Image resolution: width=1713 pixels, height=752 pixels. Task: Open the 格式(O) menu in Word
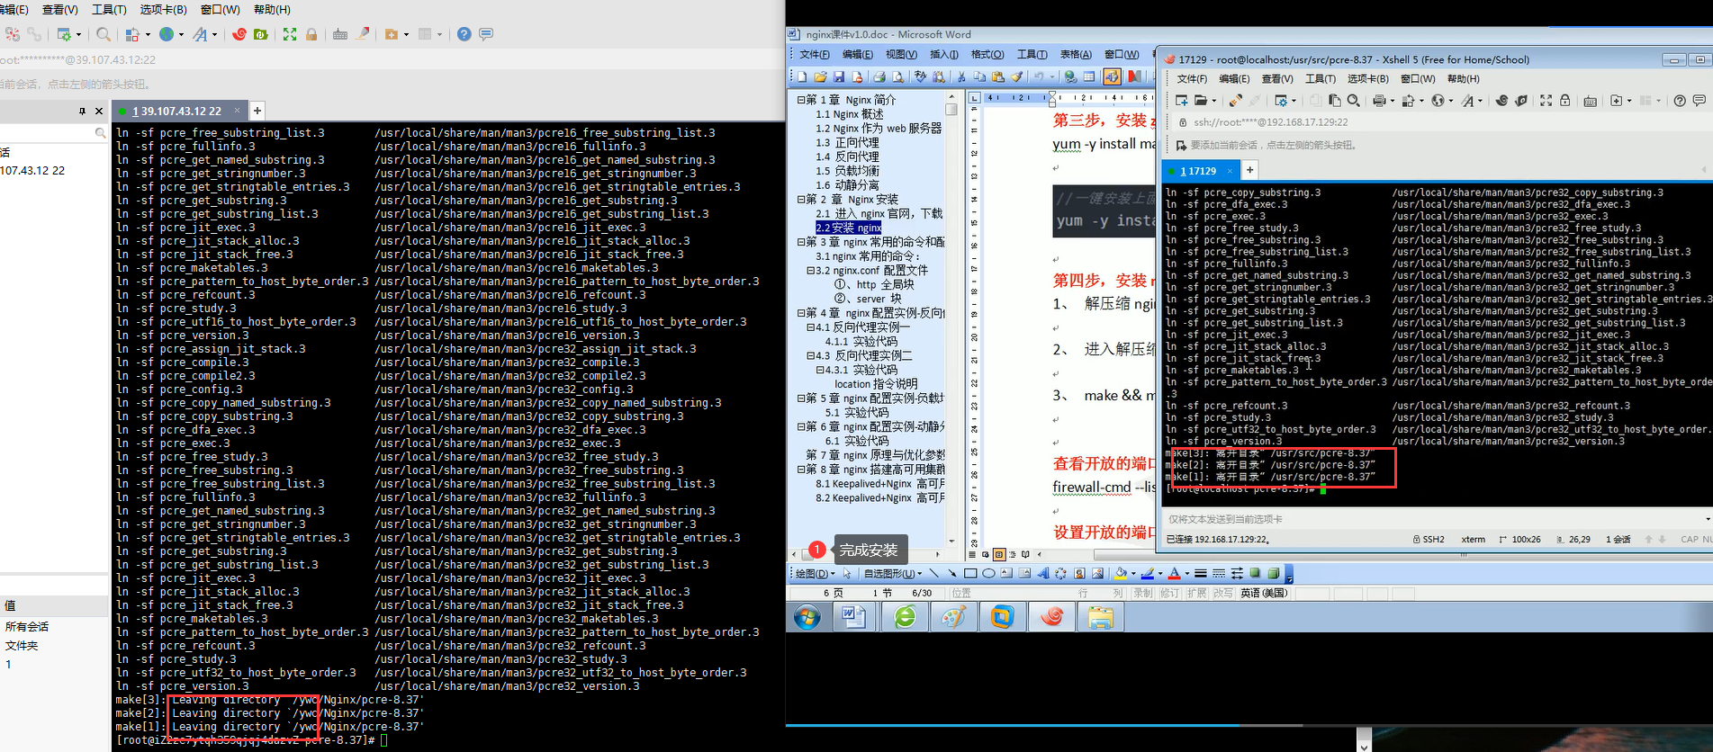[987, 55]
